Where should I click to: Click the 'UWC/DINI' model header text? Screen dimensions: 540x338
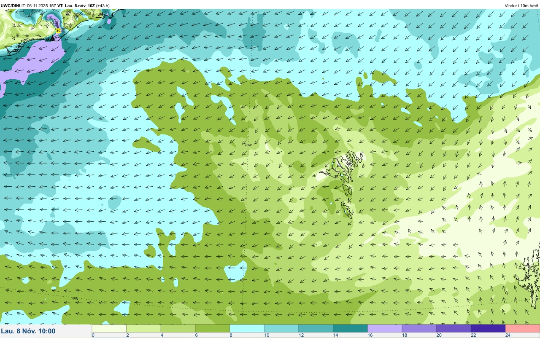[11, 5]
